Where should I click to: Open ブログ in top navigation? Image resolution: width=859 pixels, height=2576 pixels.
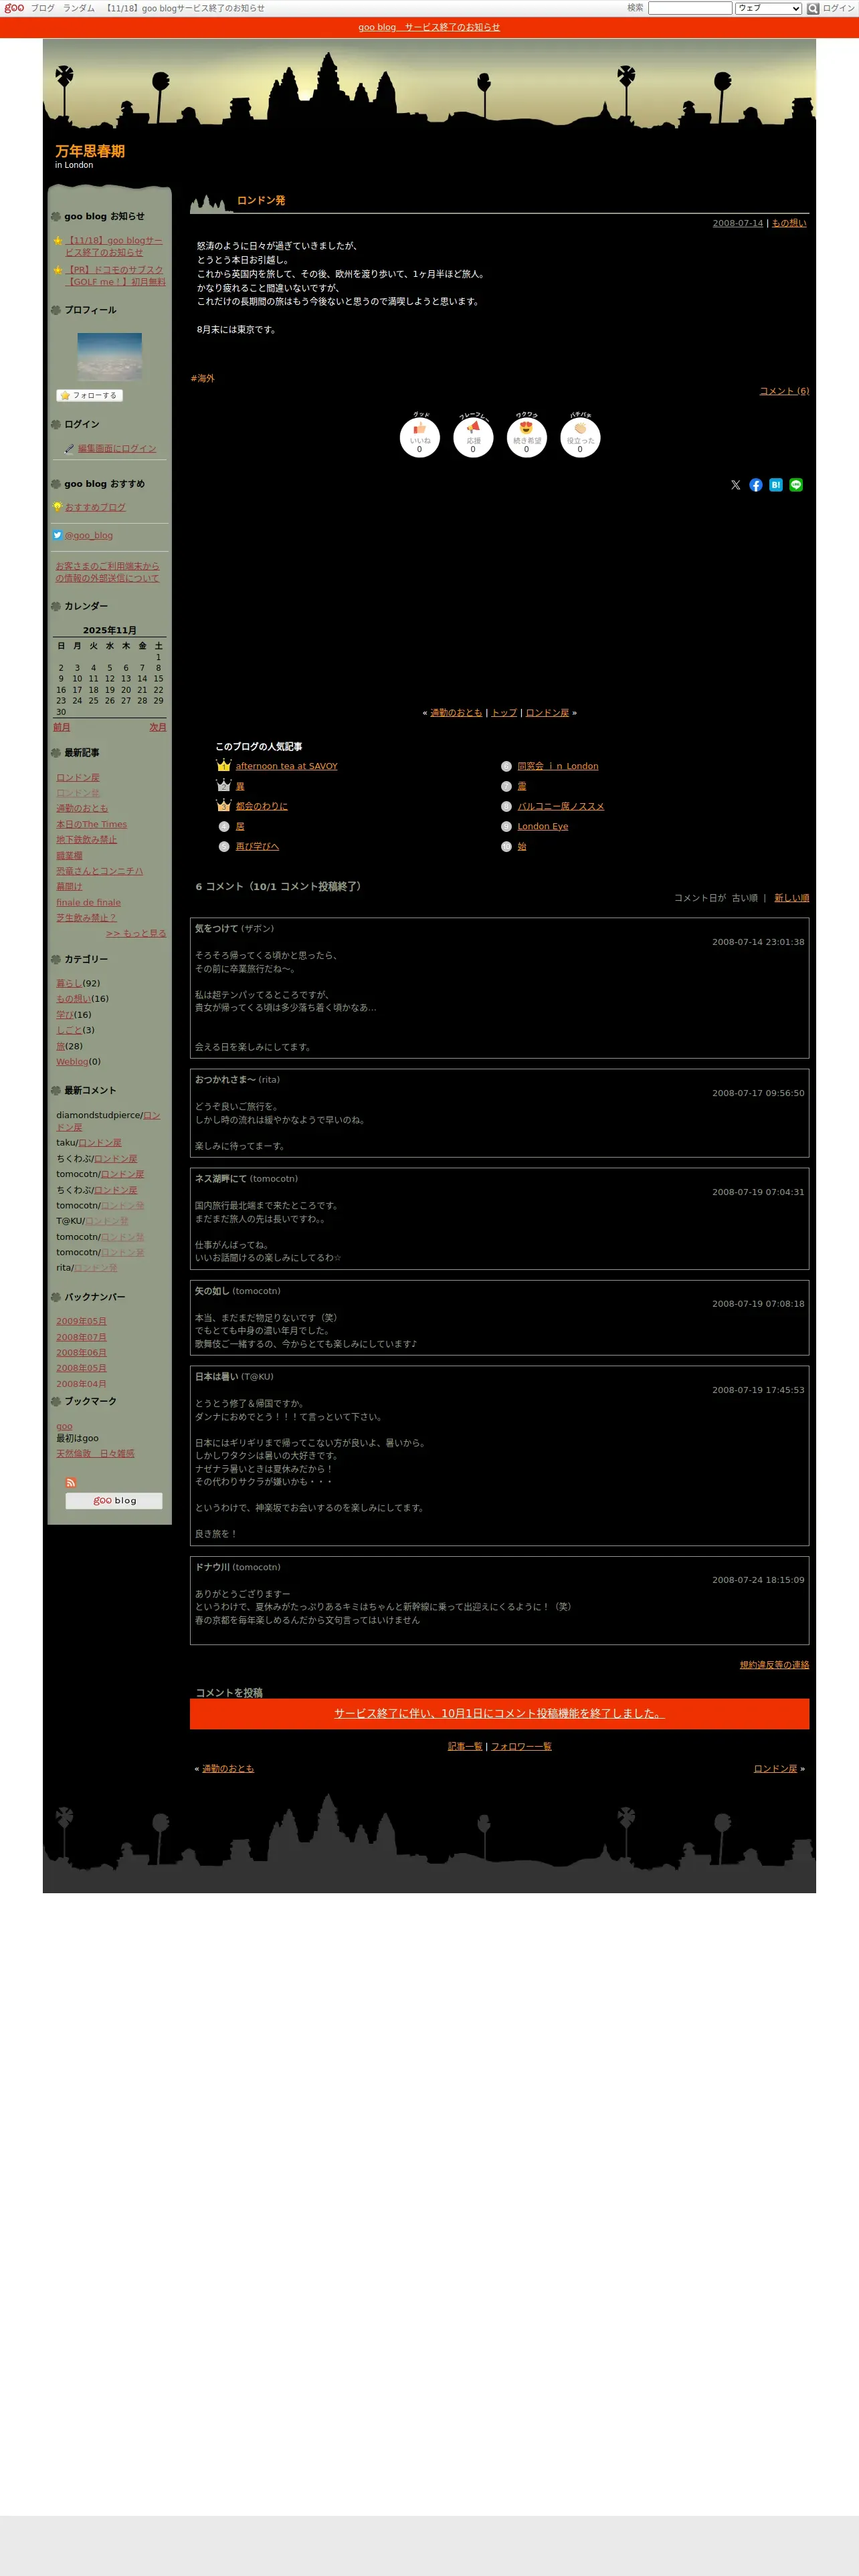point(43,8)
